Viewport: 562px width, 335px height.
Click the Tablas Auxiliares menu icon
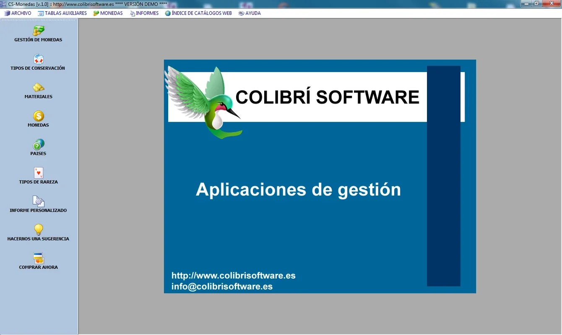pos(41,13)
